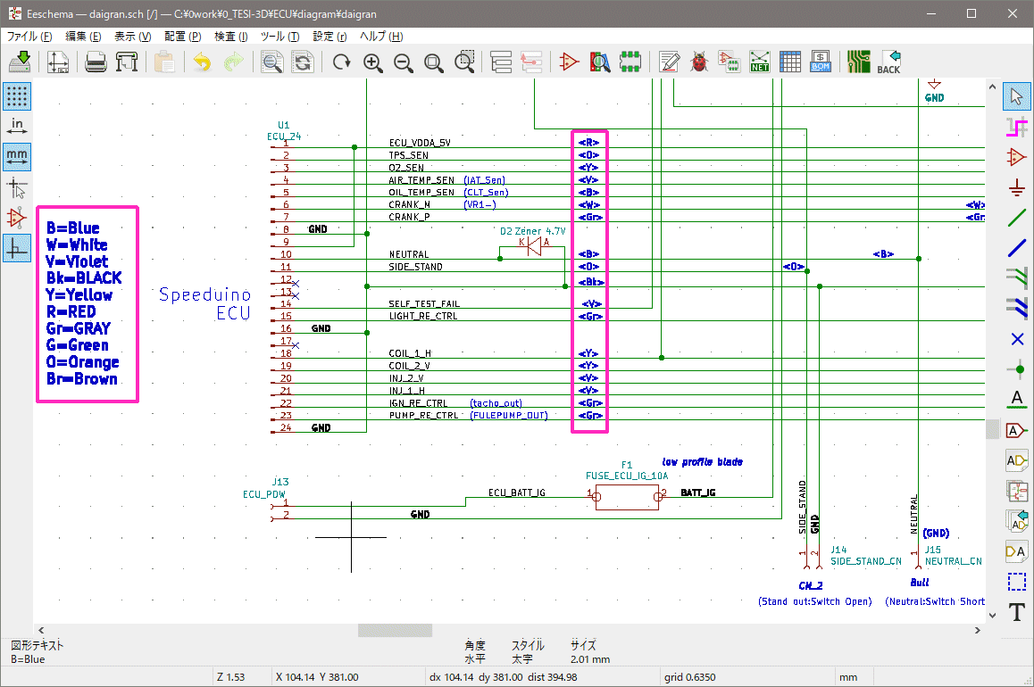
Task: Open Pcbnew board layout editor
Action: coord(859,62)
